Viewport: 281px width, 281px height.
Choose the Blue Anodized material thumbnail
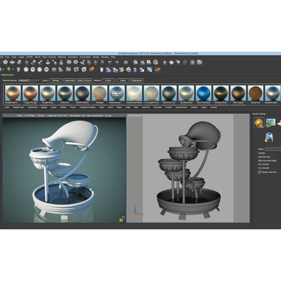(204, 94)
